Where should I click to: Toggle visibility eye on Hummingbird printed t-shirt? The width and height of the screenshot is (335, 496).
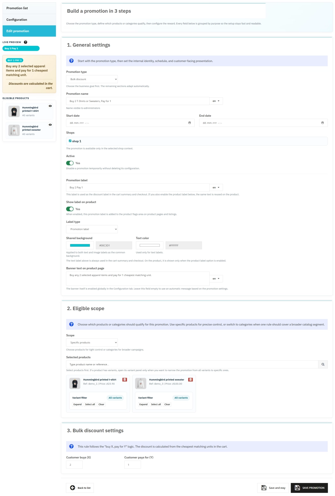coord(50,106)
